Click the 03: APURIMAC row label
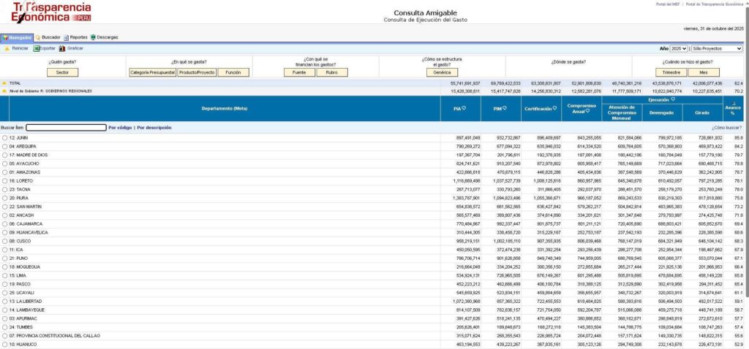Viewport: 749px width, 349px height. [23, 319]
